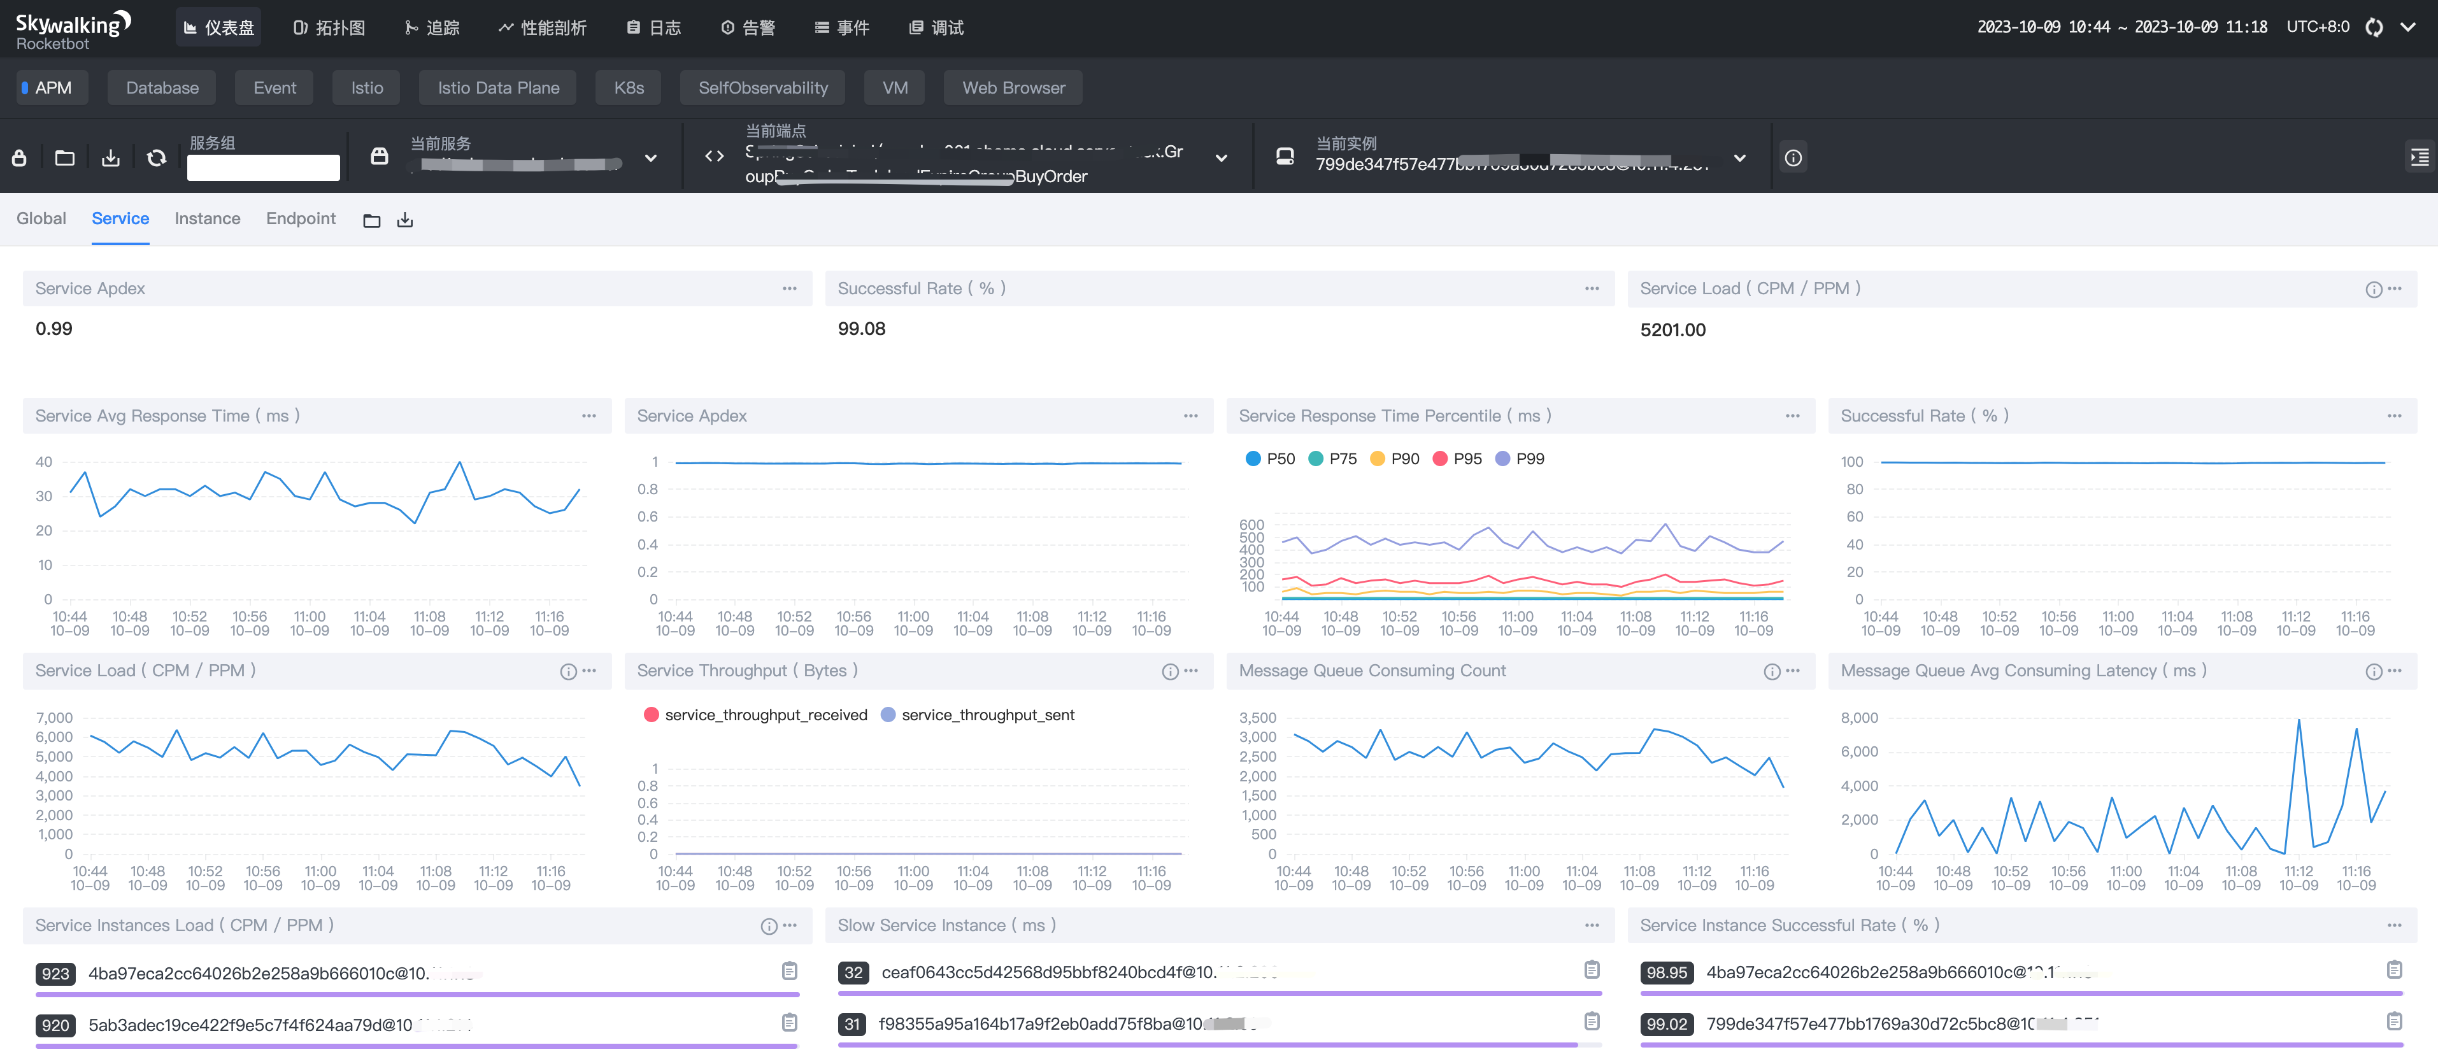The width and height of the screenshot is (2438, 1052).
Task: Open the 拓扑图 topology menu
Action: [329, 27]
